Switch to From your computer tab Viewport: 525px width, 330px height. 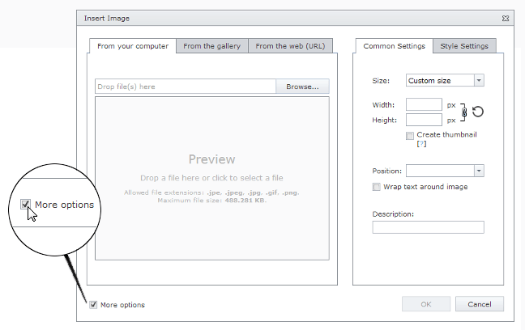[133, 46]
